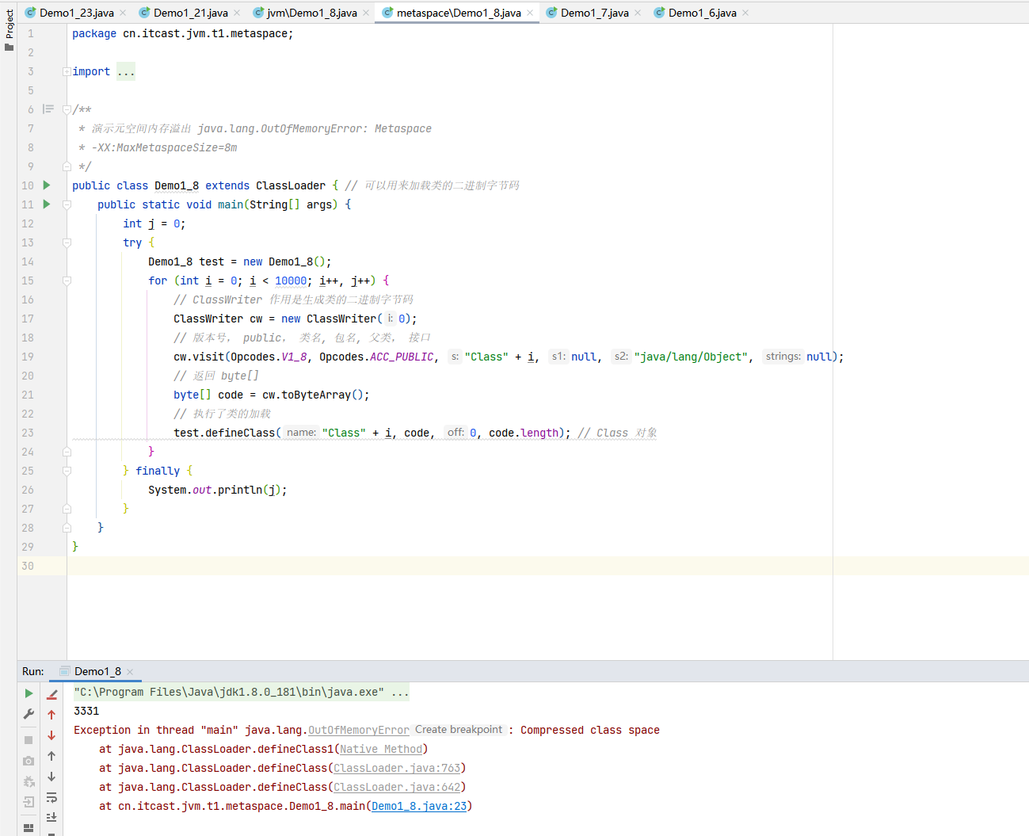Click Create breakpoint hint
This screenshot has height=836, width=1029.
tap(459, 730)
